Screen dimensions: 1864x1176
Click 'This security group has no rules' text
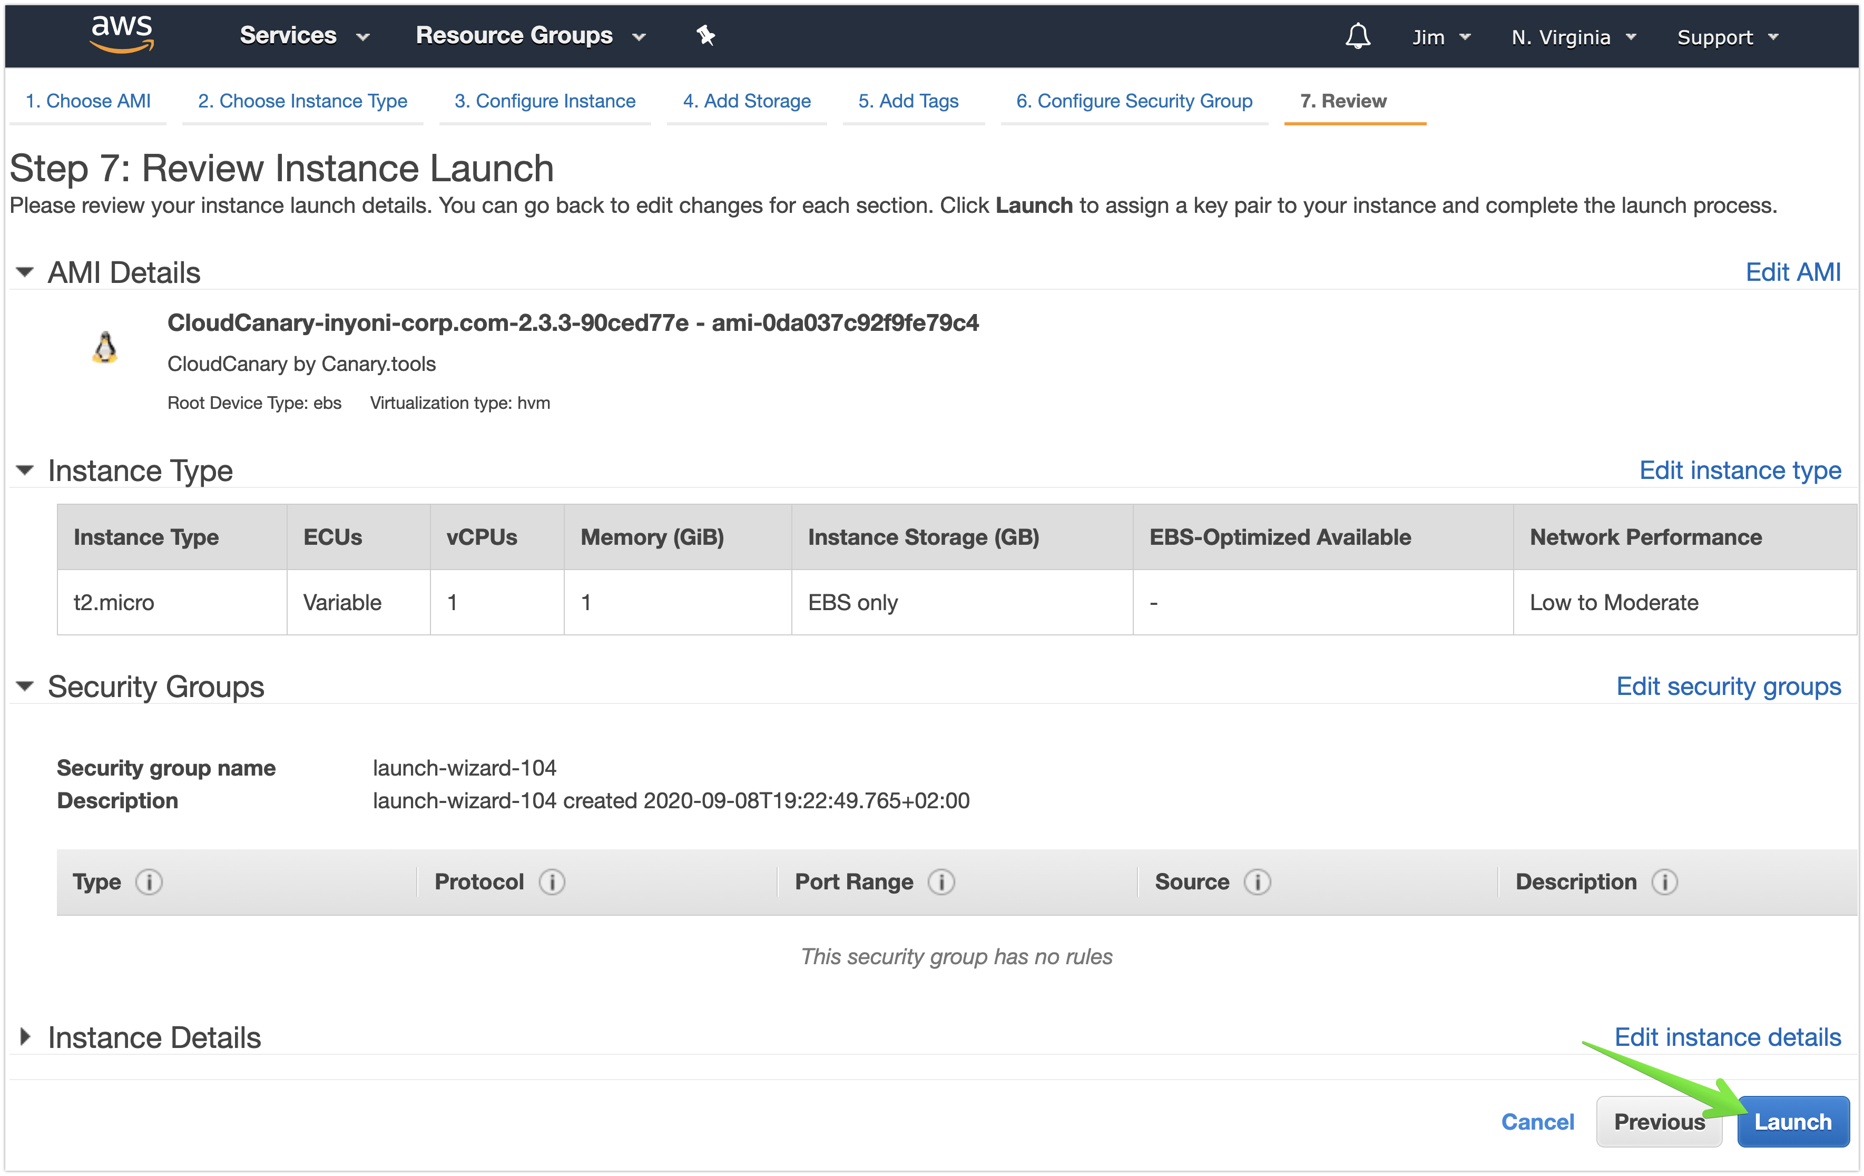click(957, 957)
